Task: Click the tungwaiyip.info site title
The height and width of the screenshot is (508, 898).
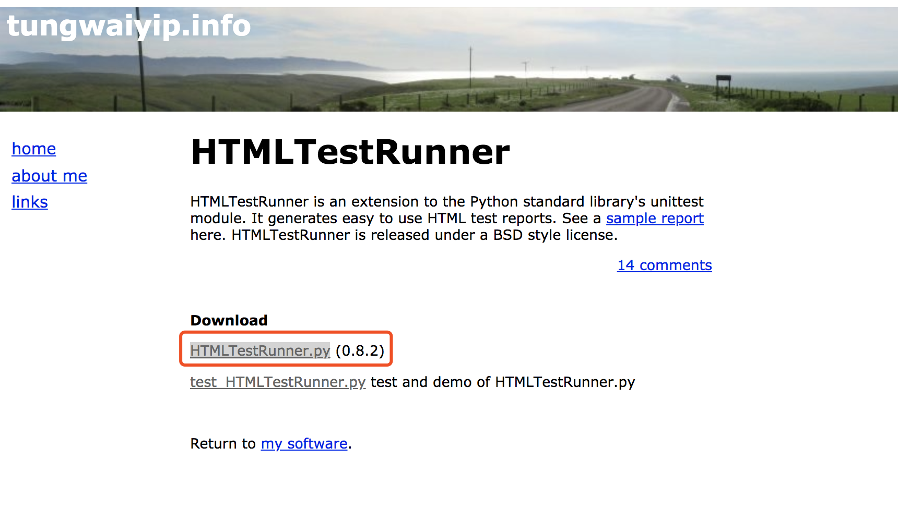Action: (129, 26)
